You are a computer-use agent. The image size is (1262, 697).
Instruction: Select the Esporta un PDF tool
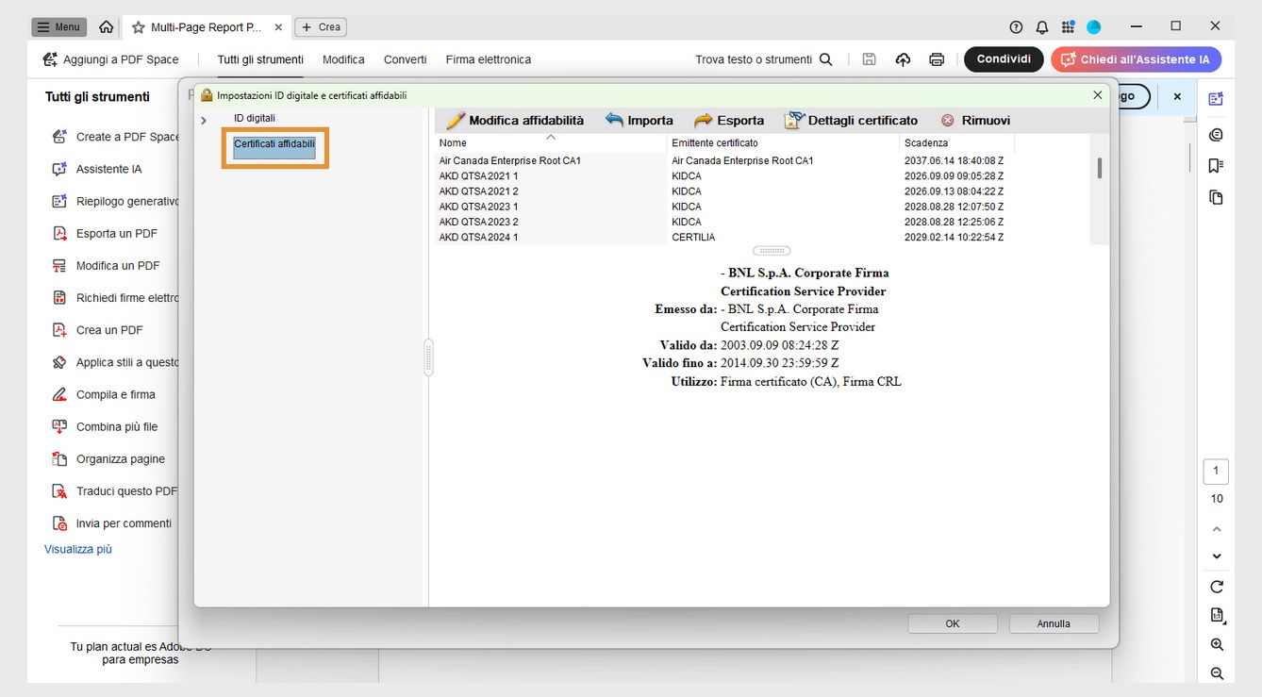[x=105, y=233]
